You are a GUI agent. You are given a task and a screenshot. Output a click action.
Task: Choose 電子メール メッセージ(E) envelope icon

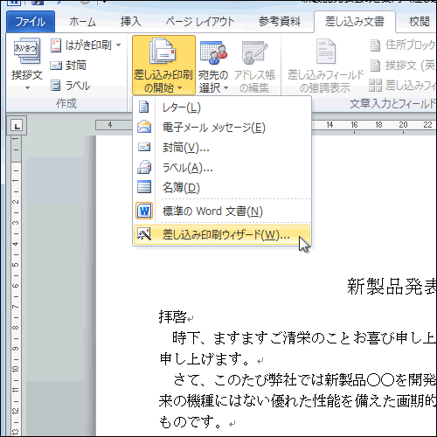(144, 127)
